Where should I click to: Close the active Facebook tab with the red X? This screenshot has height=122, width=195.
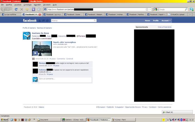pos(40,14)
